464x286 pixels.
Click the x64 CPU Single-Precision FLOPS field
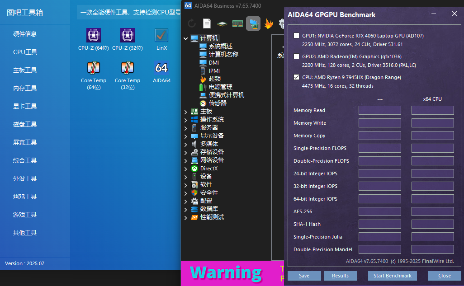[x=433, y=148]
